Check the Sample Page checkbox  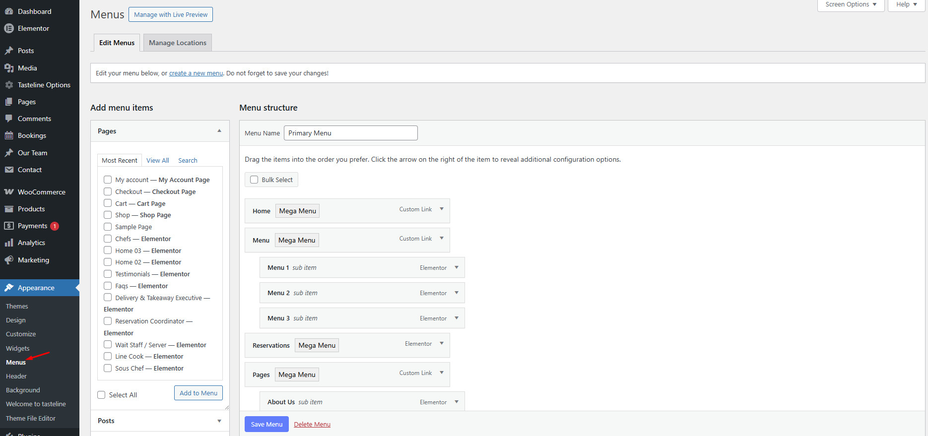point(108,227)
